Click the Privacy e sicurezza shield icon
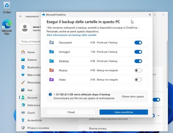Screen dimensions: 173x133 point(23,128)
